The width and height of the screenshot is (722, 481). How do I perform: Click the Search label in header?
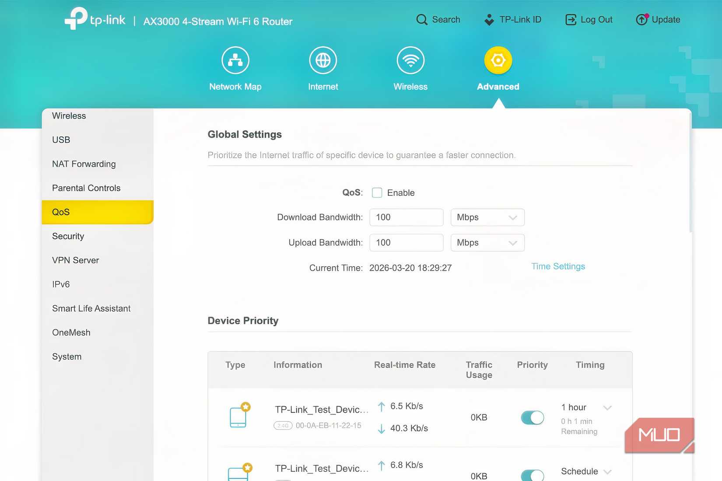pyautogui.click(x=446, y=20)
